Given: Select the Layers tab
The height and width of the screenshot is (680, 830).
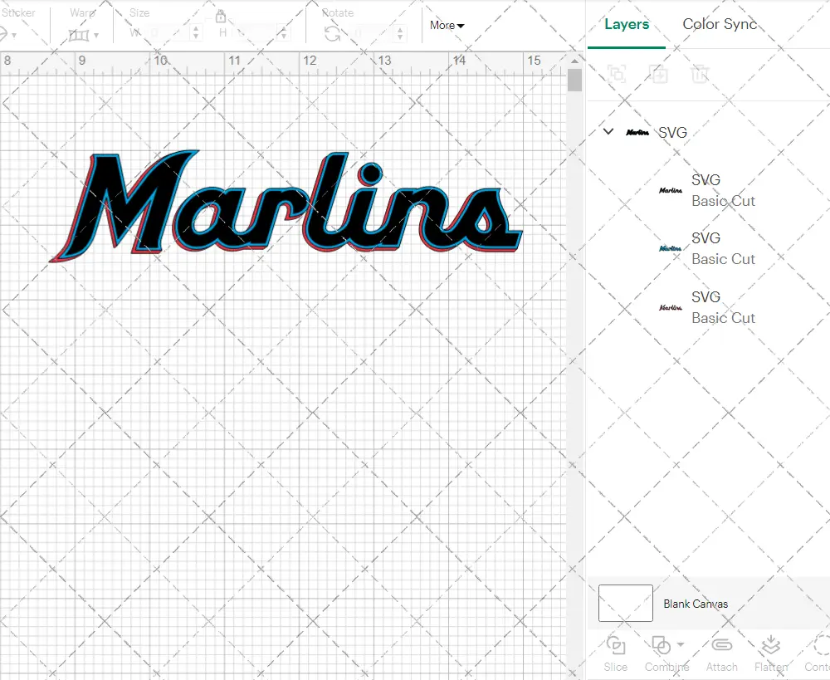Looking at the screenshot, I should [627, 24].
